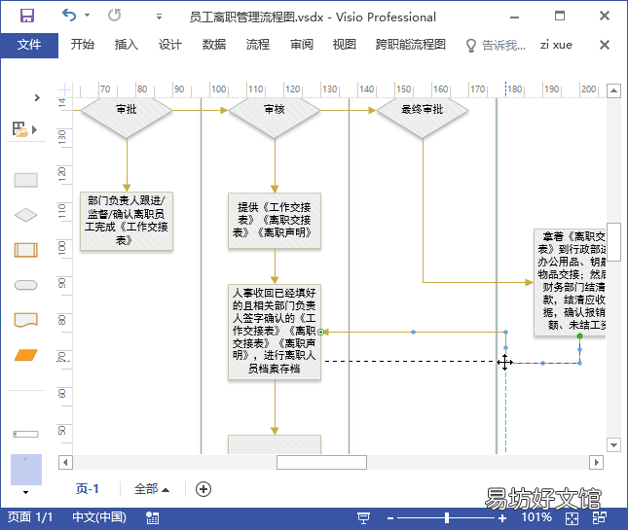Image resolution: width=628 pixels, height=530 pixels.
Task: Click the ruler origin crosshair corner
Action: point(64,89)
